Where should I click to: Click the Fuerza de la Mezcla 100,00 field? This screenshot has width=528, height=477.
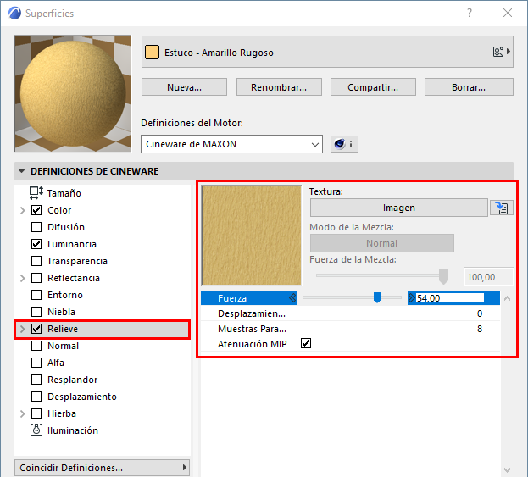[489, 277]
